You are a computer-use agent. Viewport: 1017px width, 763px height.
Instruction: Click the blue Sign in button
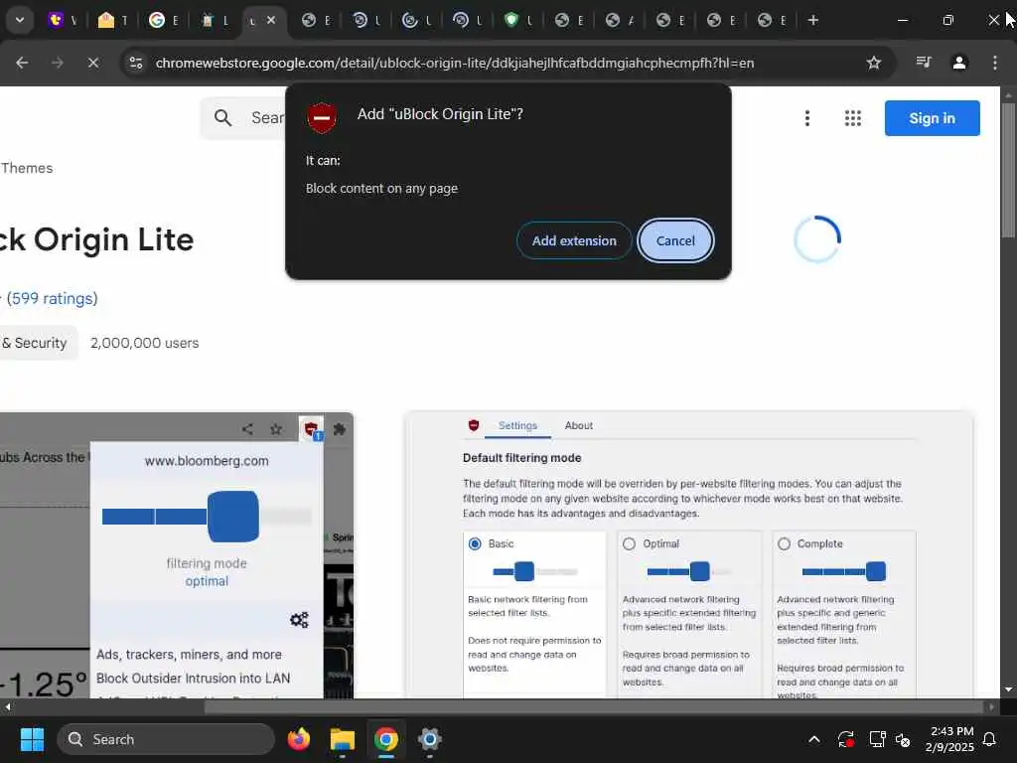pyautogui.click(x=932, y=118)
